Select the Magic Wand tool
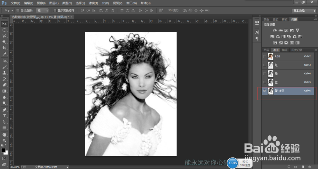This screenshot has width=318, height=169. [4, 42]
